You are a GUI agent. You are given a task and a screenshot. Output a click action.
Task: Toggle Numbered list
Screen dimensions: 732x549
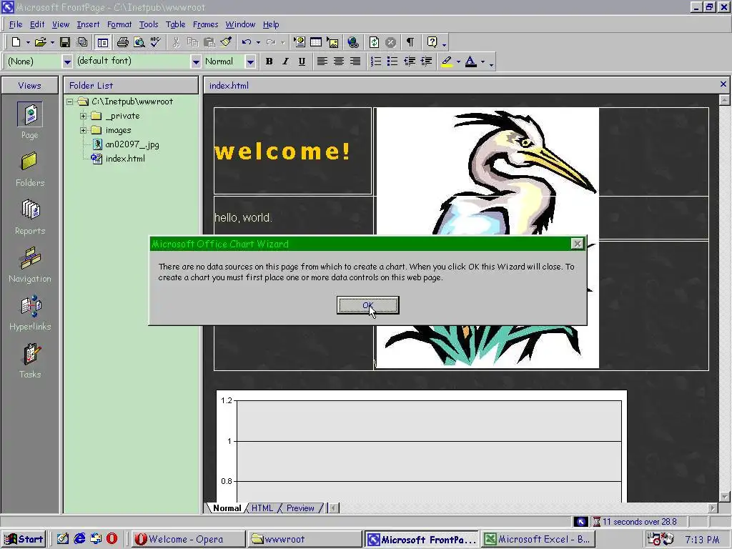376,61
